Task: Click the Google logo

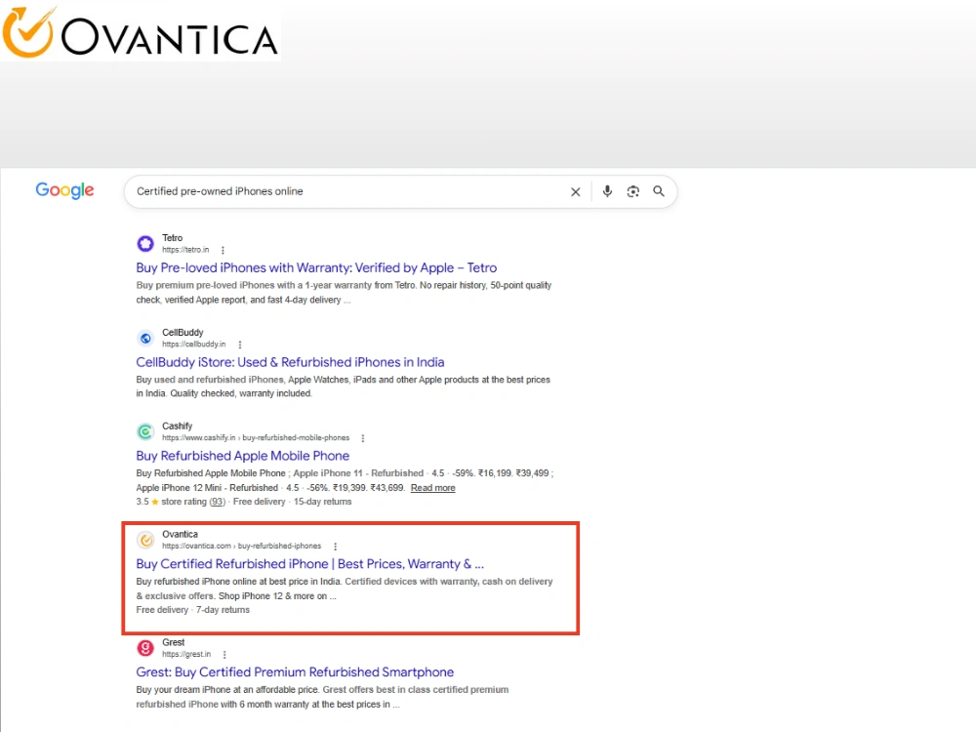Action: point(64,190)
